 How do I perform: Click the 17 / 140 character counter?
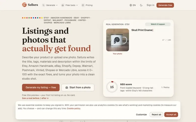point(166,40)
